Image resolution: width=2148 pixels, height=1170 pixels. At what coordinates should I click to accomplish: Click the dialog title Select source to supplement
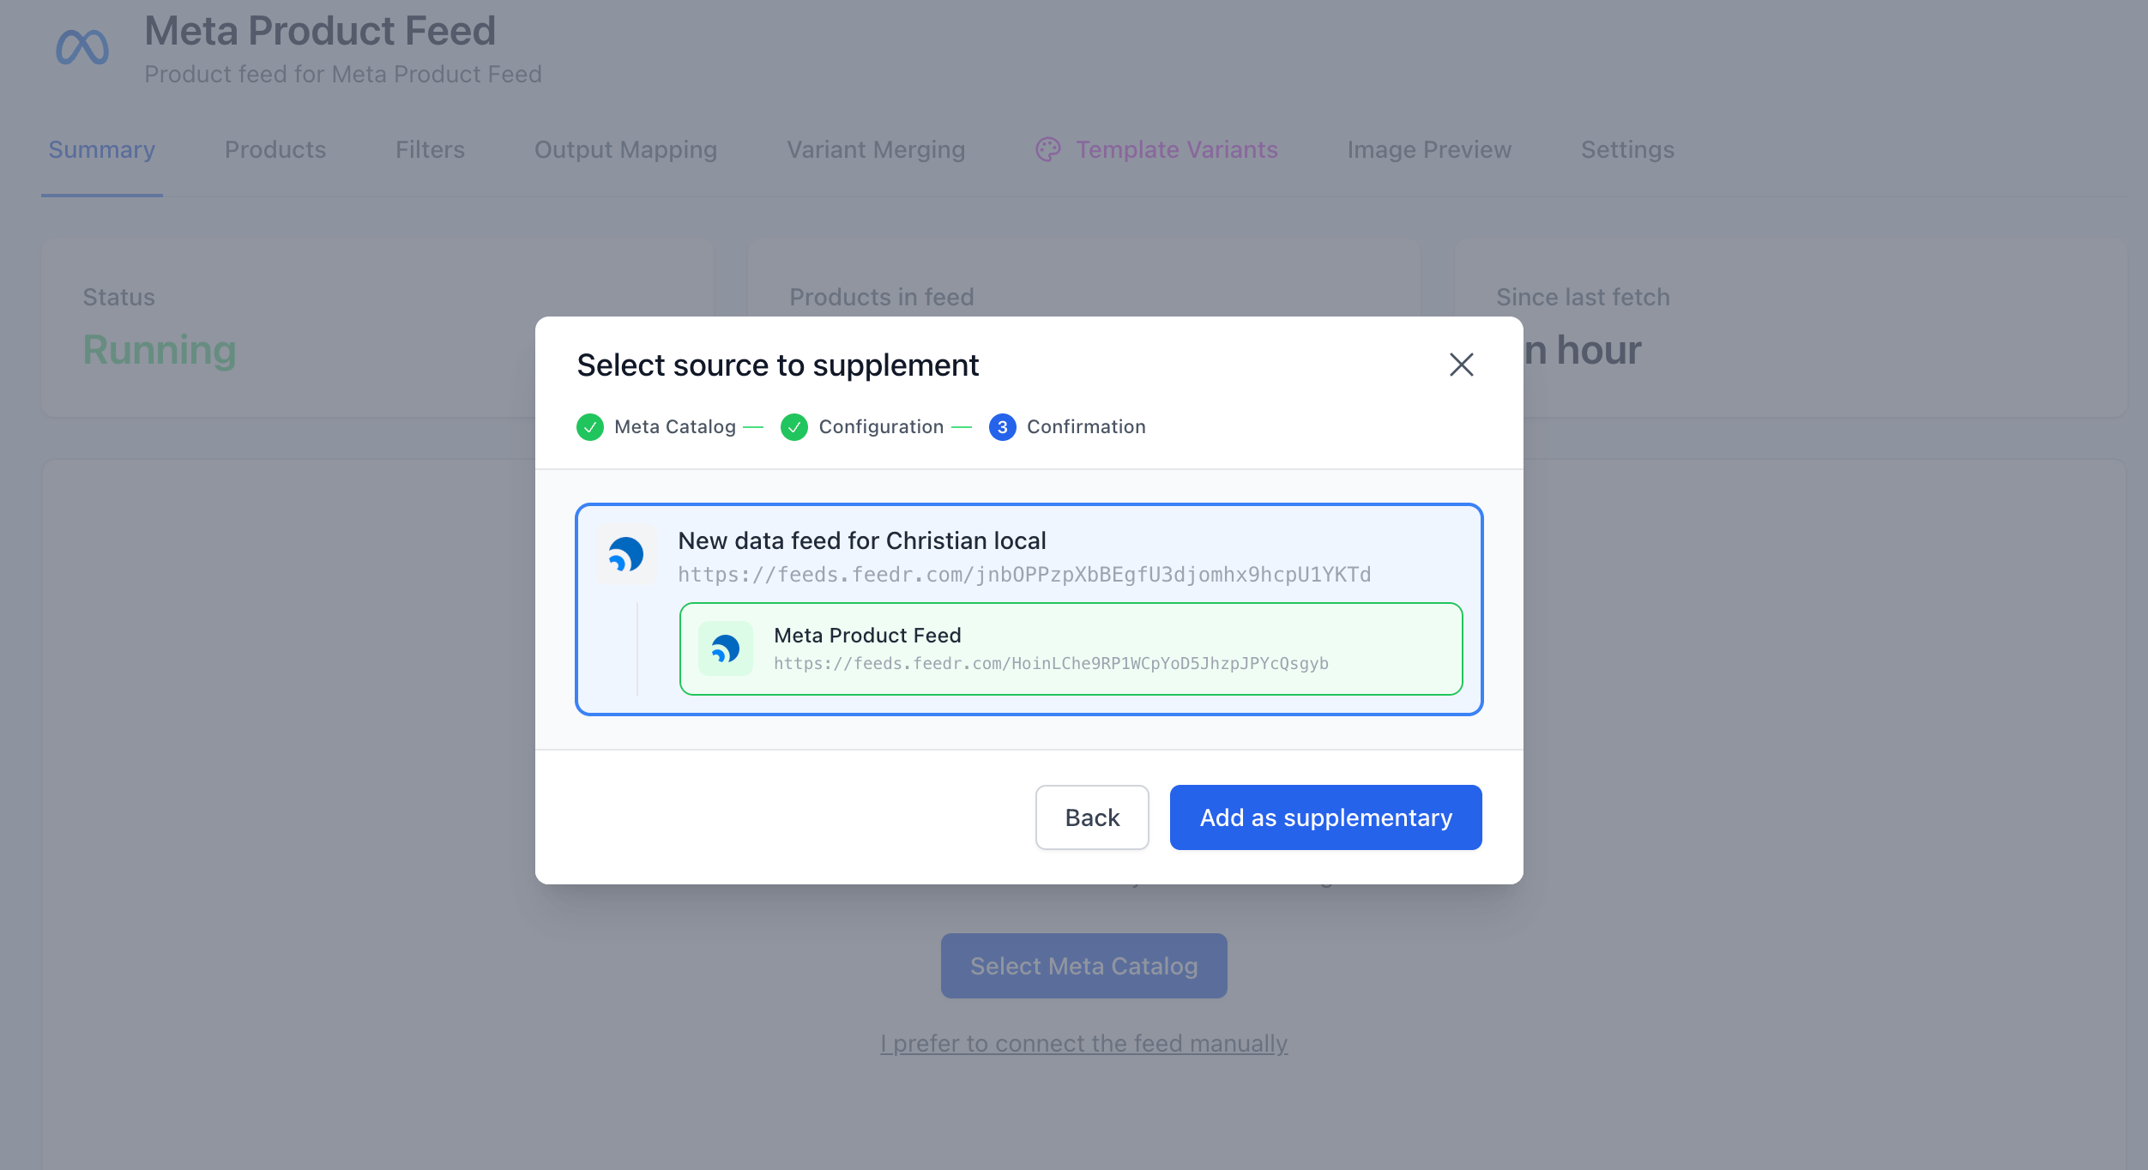(778, 365)
